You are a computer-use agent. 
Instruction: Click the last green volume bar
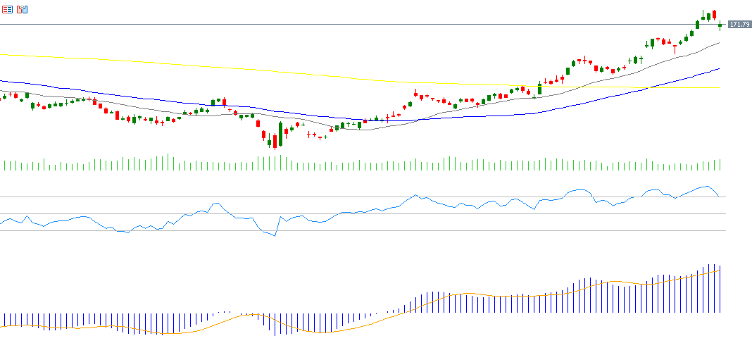point(720,165)
